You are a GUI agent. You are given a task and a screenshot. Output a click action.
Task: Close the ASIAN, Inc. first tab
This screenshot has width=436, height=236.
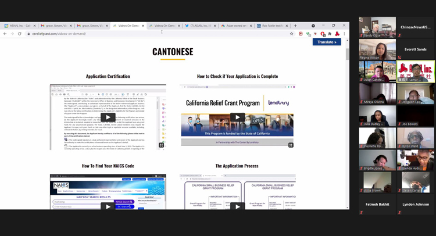click(34, 26)
